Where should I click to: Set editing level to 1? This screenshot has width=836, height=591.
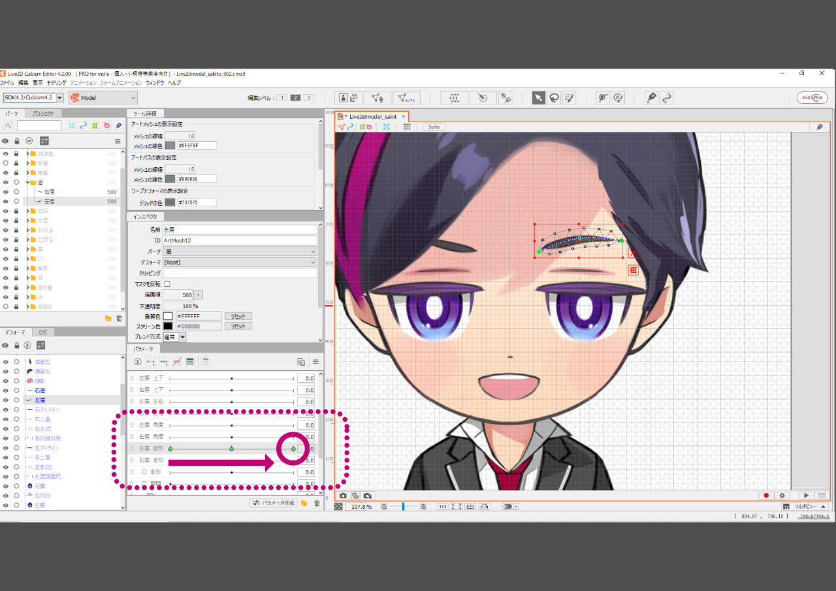pyautogui.click(x=281, y=98)
